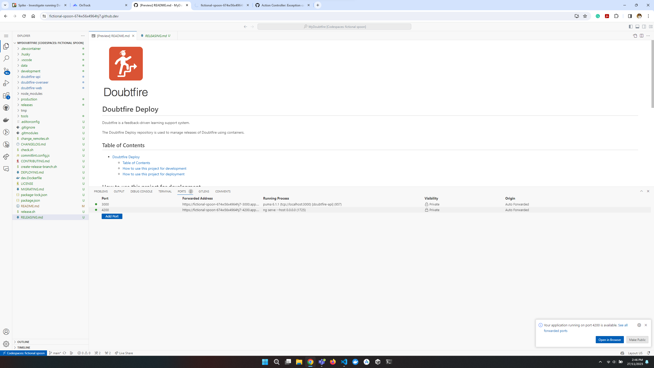Expand the doubtfire-api folder
The height and width of the screenshot is (368, 654).
(31, 77)
